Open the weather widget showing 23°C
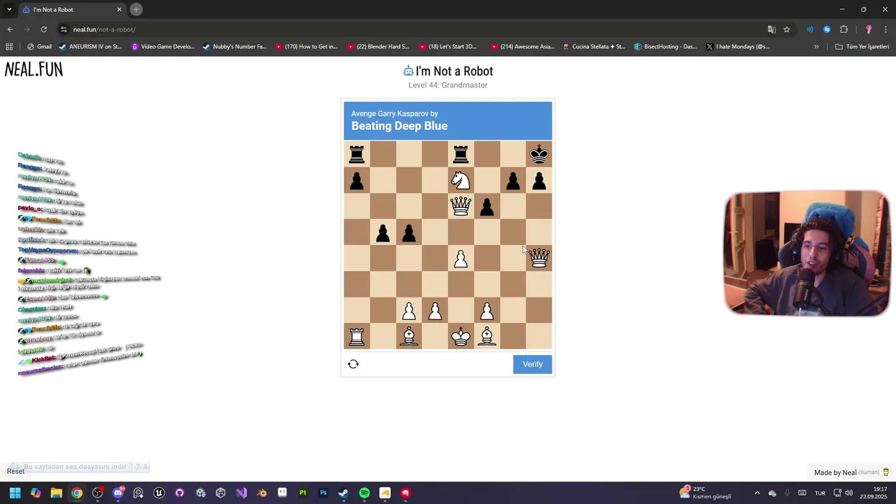This screenshot has height=504, width=896. coord(705,493)
